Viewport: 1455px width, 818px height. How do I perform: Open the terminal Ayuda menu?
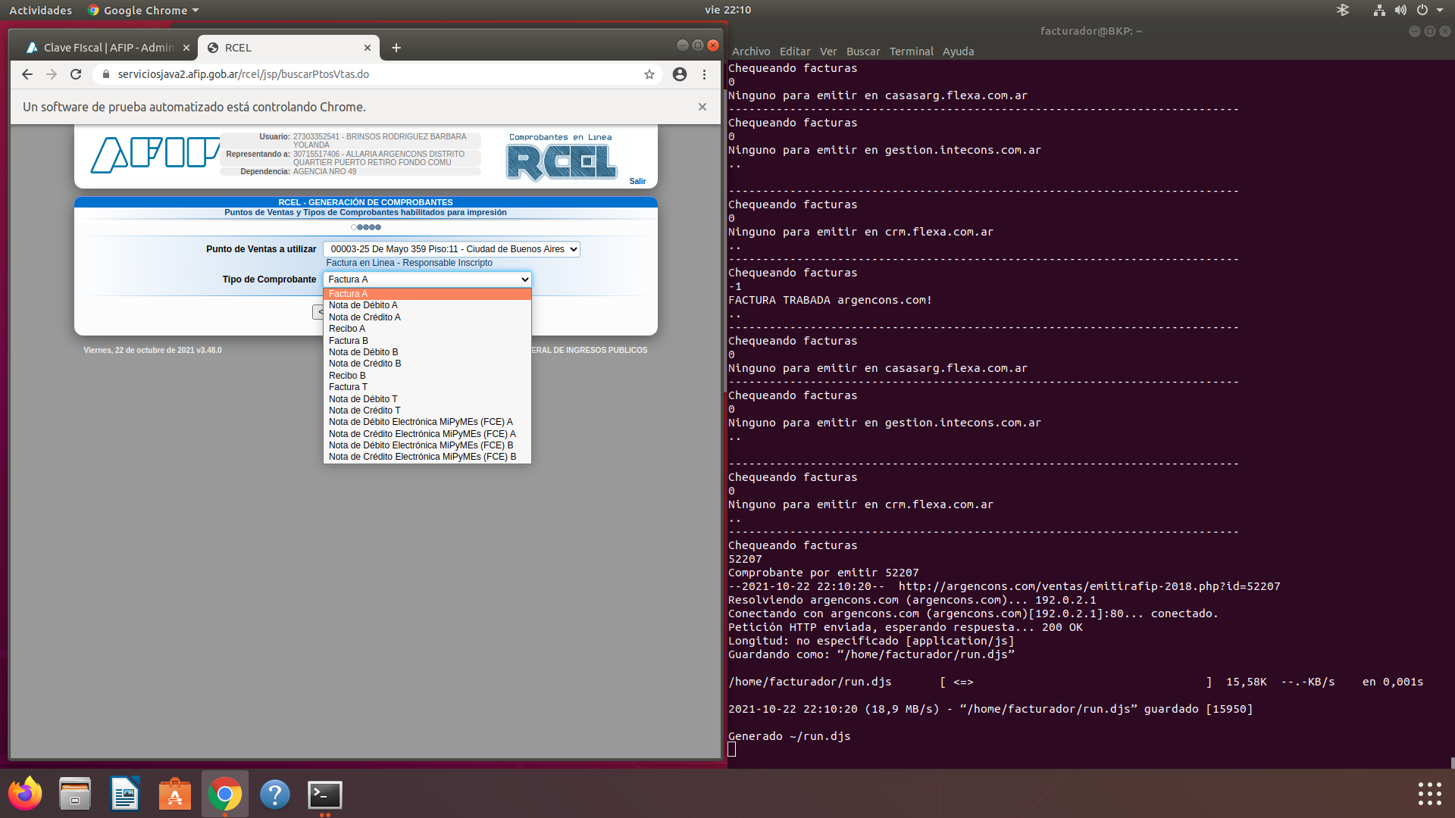pyautogui.click(x=958, y=52)
